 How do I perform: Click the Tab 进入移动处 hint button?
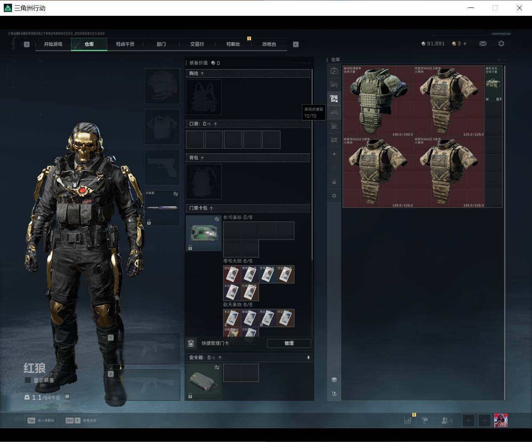coord(42,420)
